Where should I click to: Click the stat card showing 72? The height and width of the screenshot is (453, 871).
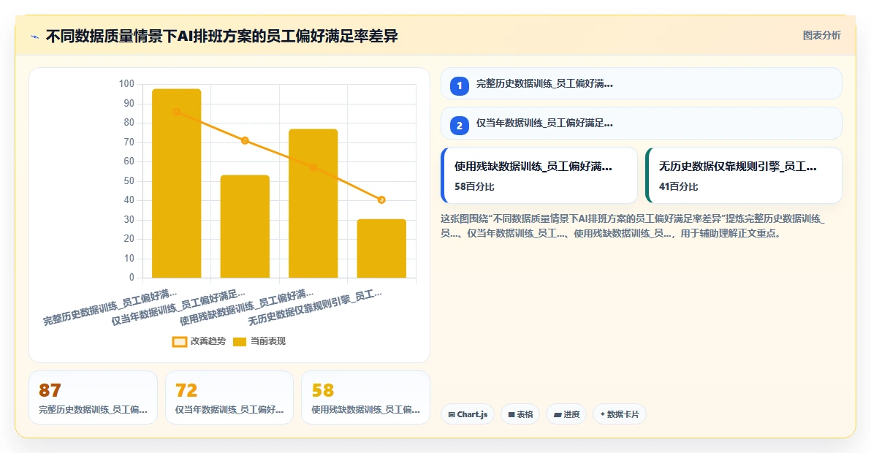coord(229,397)
